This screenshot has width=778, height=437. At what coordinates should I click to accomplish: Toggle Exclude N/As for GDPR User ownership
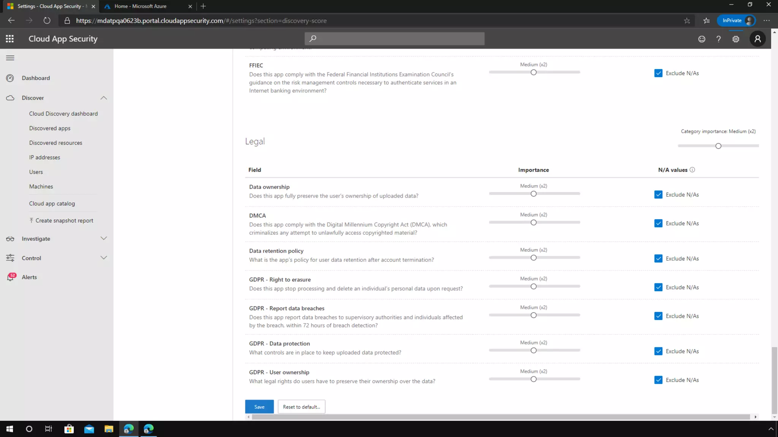click(x=658, y=380)
